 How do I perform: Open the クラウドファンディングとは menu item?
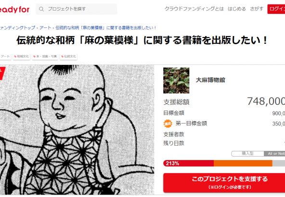point(194,9)
